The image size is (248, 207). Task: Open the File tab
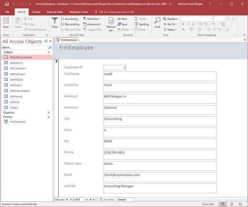pyautogui.click(x=7, y=12)
